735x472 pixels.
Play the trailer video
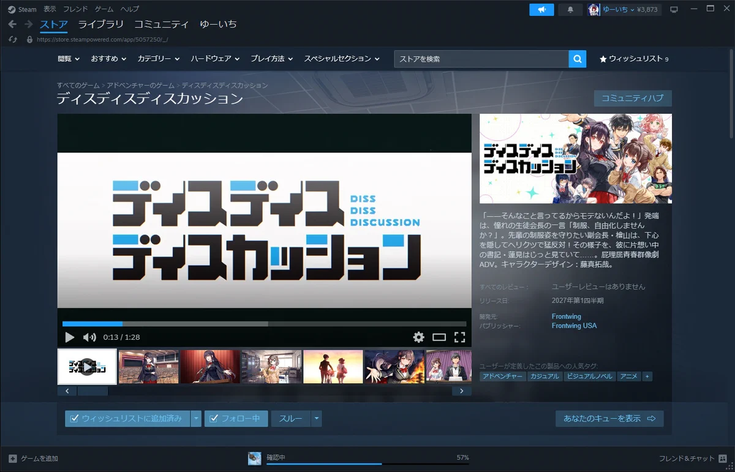click(x=69, y=337)
